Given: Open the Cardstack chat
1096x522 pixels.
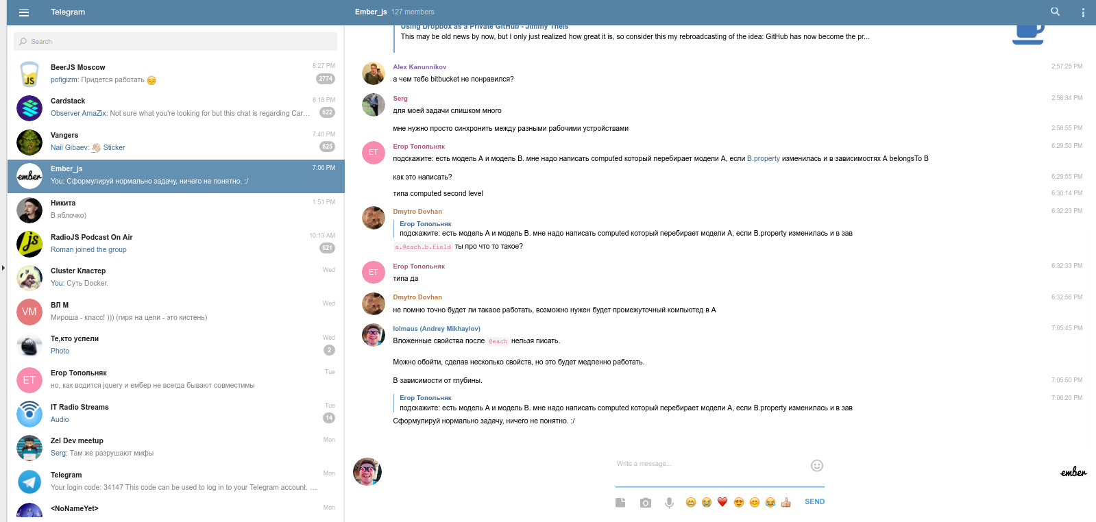Looking at the screenshot, I should coord(175,108).
